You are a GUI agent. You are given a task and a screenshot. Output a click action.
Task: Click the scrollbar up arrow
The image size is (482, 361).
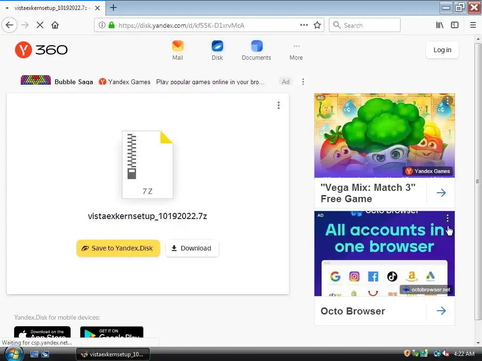[478, 39]
